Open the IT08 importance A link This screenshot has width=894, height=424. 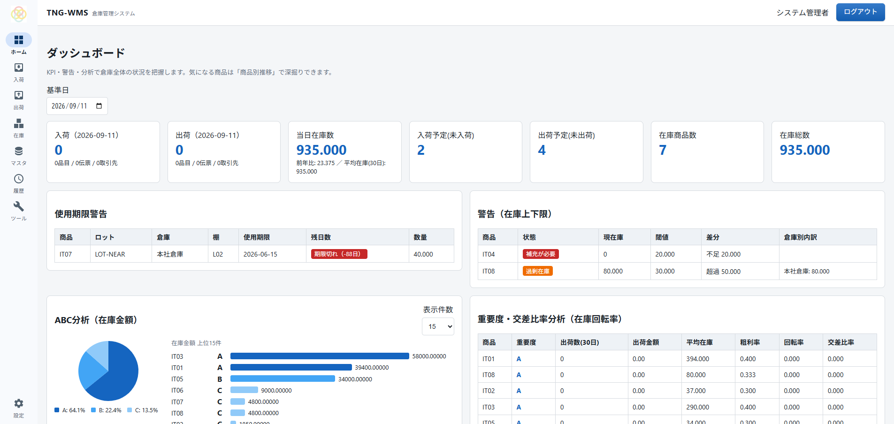(519, 375)
